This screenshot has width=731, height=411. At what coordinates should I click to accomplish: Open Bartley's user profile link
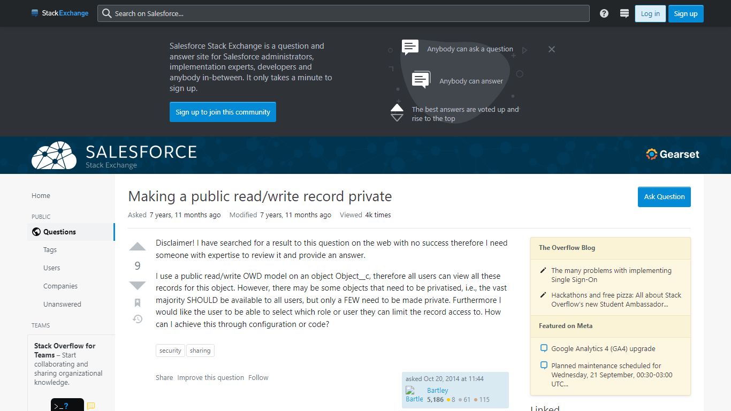437,391
